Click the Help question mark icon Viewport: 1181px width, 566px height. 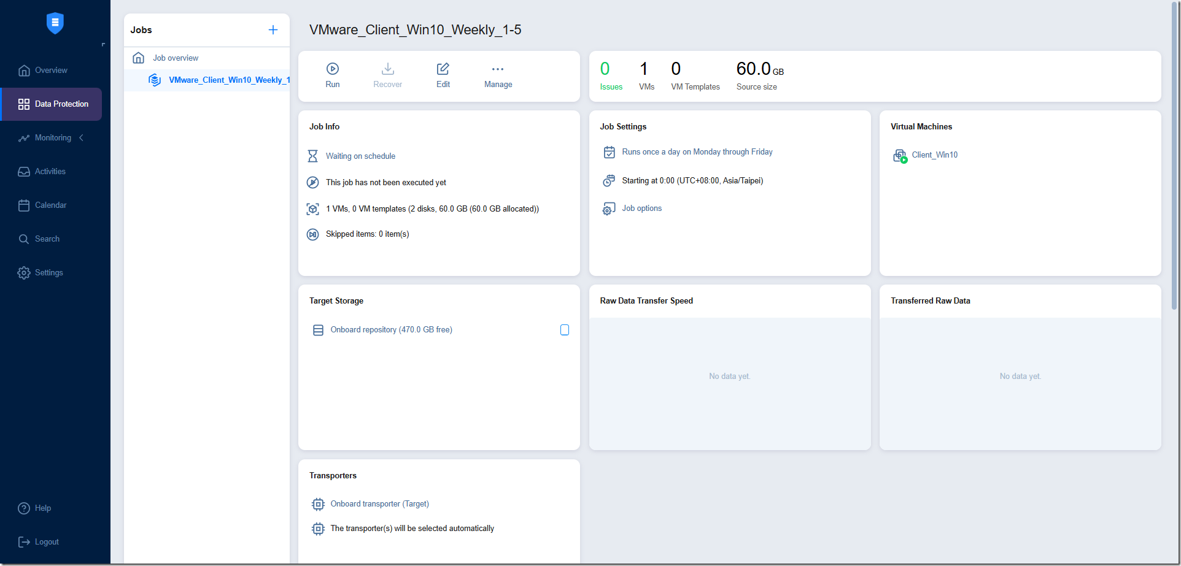pyautogui.click(x=24, y=508)
